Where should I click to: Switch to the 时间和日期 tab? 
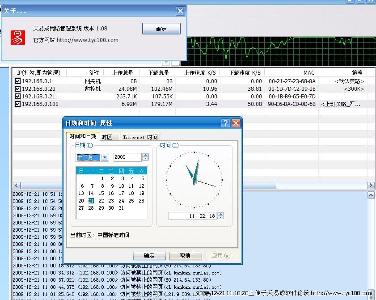coord(83,136)
